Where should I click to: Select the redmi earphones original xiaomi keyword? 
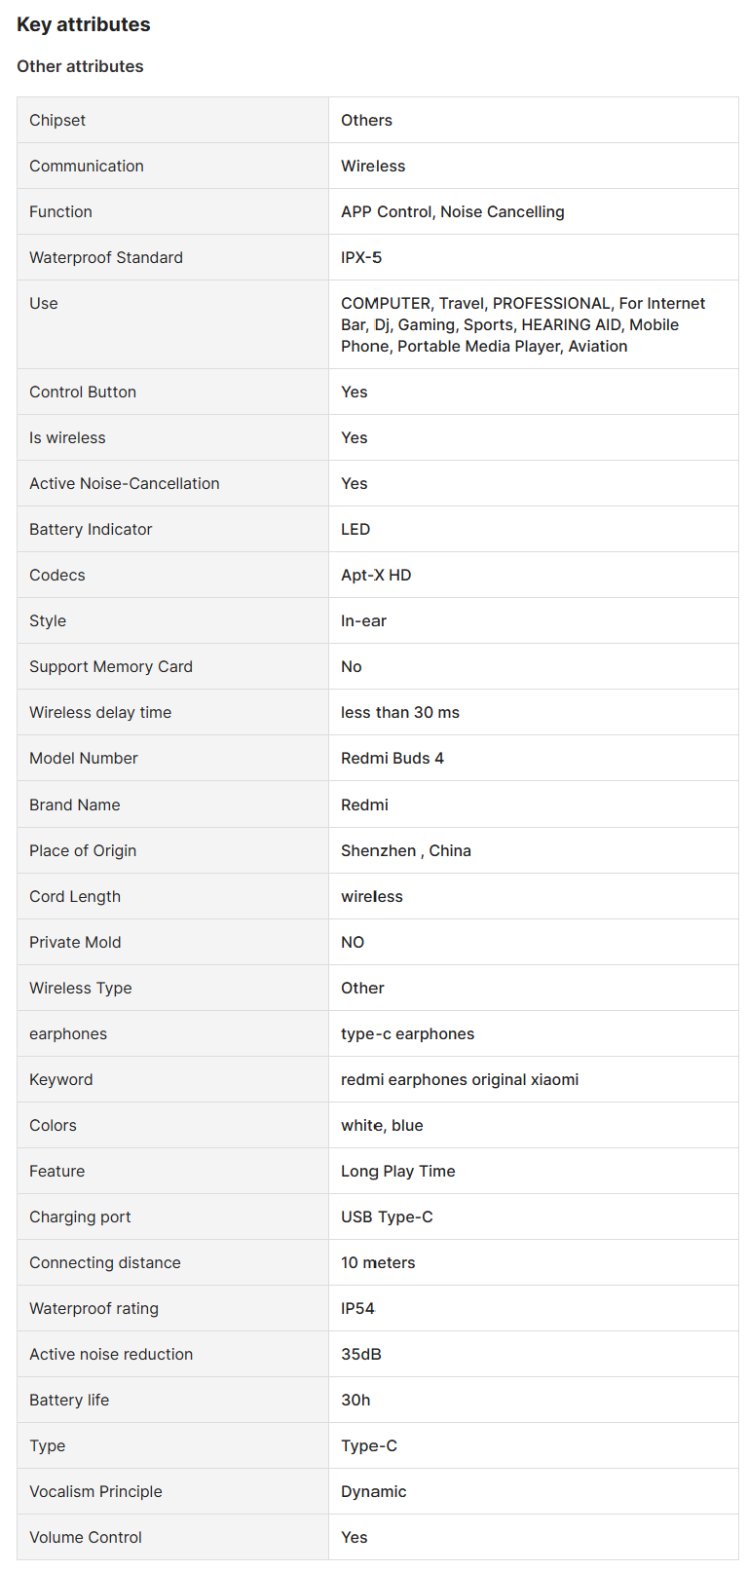(460, 1079)
